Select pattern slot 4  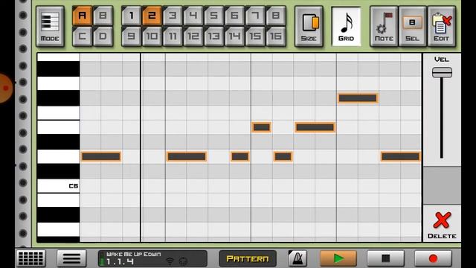click(193, 16)
